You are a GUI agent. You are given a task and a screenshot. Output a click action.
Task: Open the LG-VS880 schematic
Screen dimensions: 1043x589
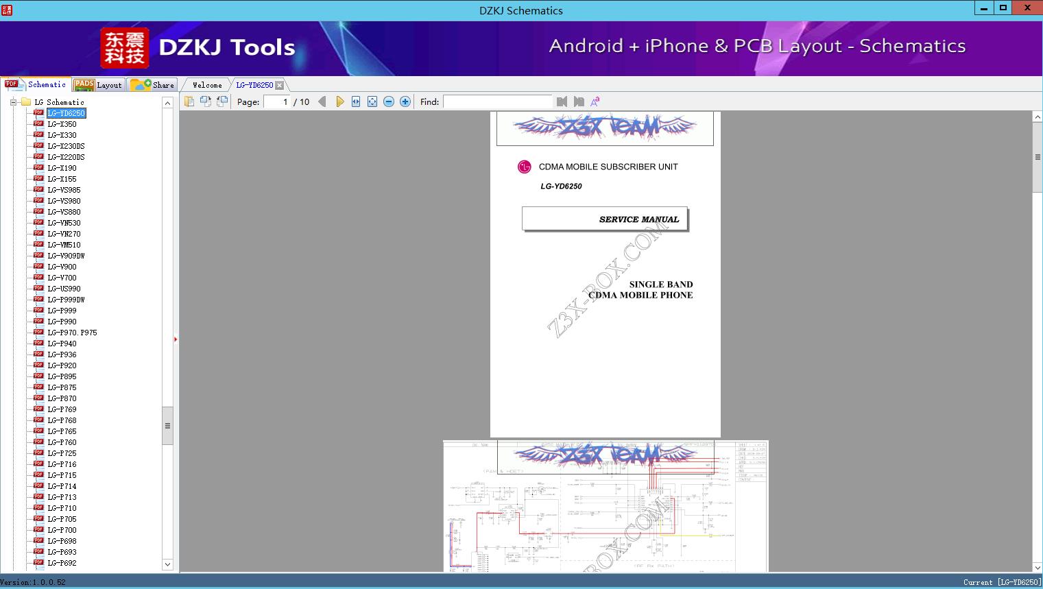[x=64, y=212]
